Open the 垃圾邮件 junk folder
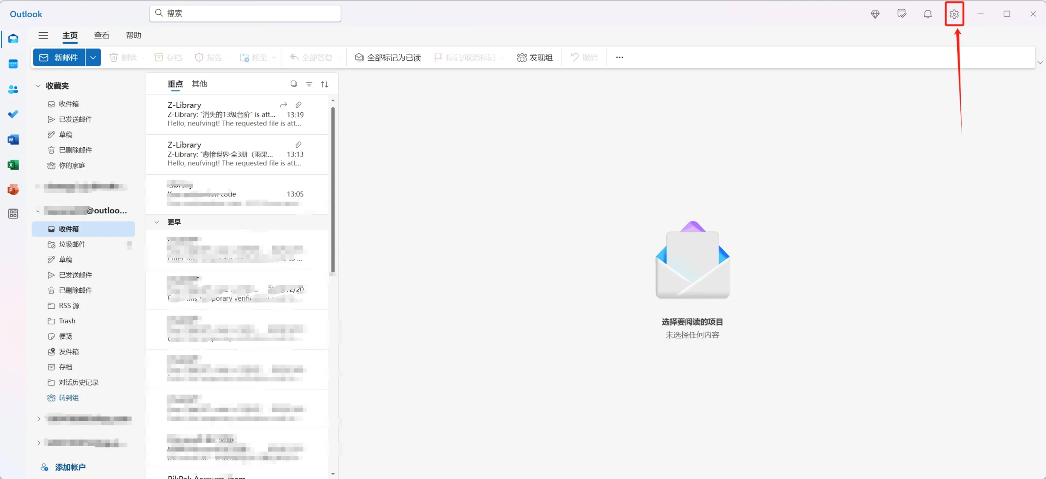Image resolution: width=1046 pixels, height=479 pixels. point(83,244)
